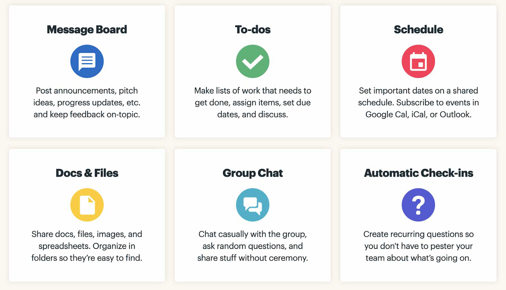Click the Message Board feature card
Image resolution: width=506 pixels, height=290 pixels.
point(87,71)
